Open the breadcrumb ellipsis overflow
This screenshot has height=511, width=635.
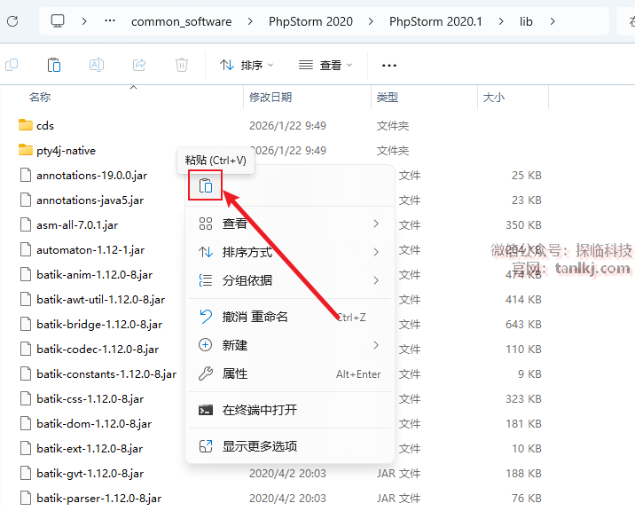110,20
